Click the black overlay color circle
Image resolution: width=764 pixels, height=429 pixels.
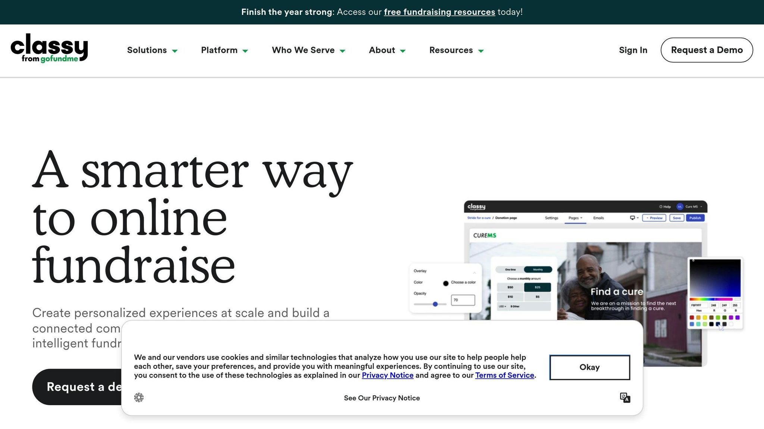point(445,283)
